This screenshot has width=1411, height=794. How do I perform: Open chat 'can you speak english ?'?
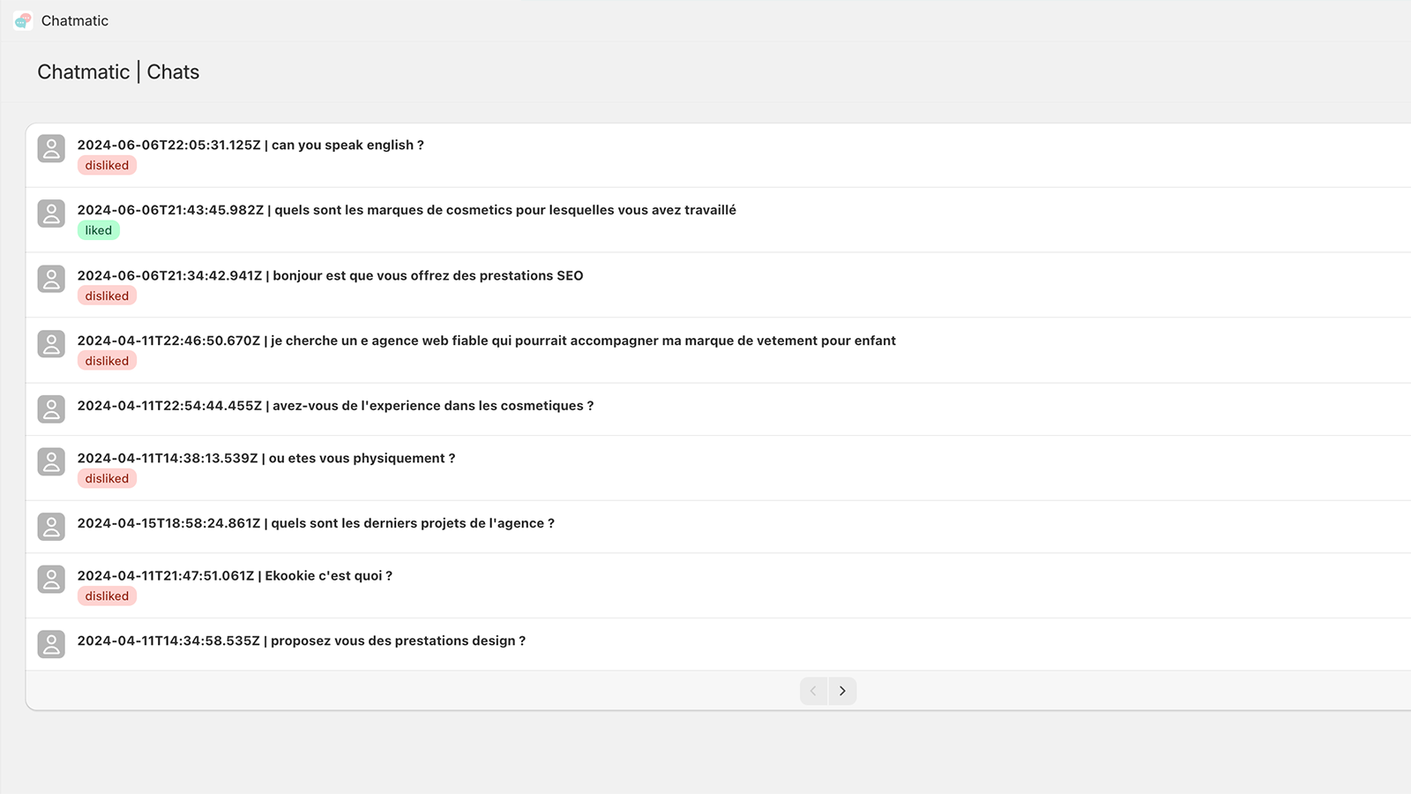tap(250, 145)
